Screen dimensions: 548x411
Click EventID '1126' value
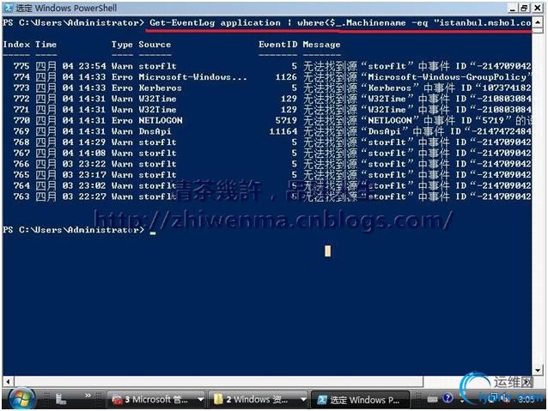click(286, 77)
